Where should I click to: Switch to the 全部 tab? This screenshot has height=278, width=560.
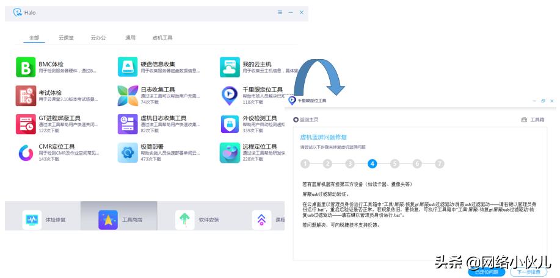(x=34, y=38)
